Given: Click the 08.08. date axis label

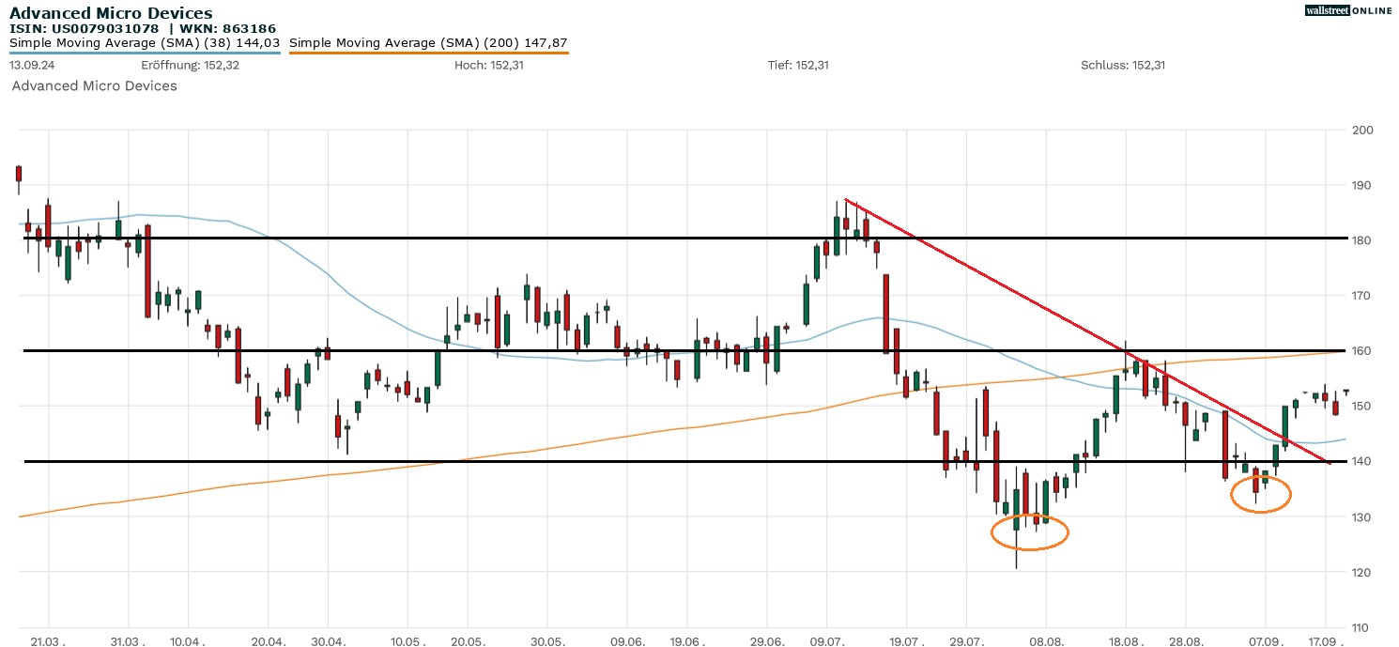Looking at the screenshot, I should 1046,641.
